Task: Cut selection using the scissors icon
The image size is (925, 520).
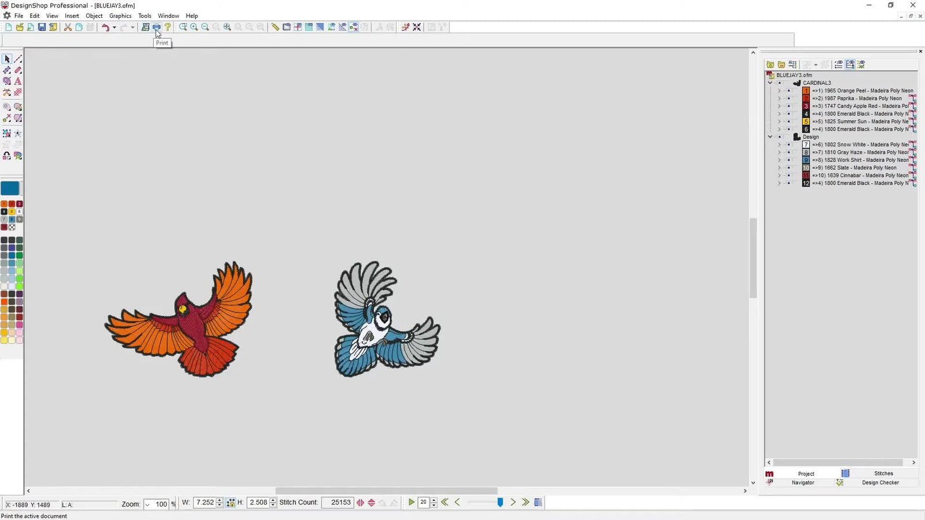Action: pyautogui.click(x=68, y=27)
